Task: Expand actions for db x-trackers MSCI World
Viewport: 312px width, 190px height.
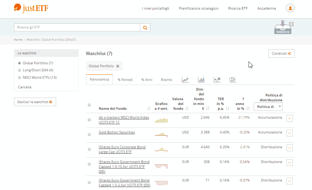Action: click(x=289, y=118)
